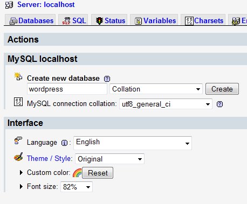Open the English language dropdown
Image resolution: width=247 pixels, height=204 pixels.
(x=133, y=143)
